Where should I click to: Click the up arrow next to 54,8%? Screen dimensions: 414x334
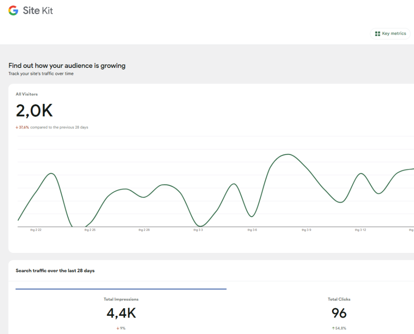(x=333, y=328)
